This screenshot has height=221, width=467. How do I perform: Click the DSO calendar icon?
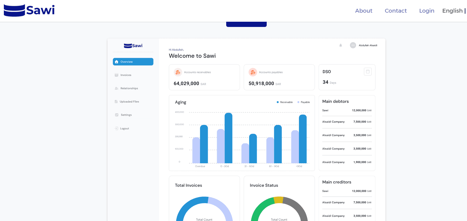(368, 72)
